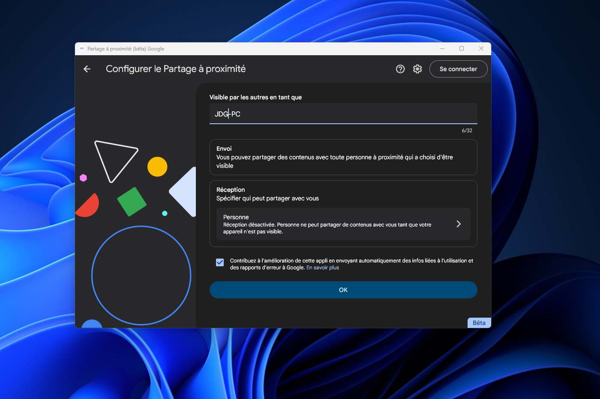600x399 pixels.
Task: Open settings via the gear icon
Action: click(x=417, y=69)
